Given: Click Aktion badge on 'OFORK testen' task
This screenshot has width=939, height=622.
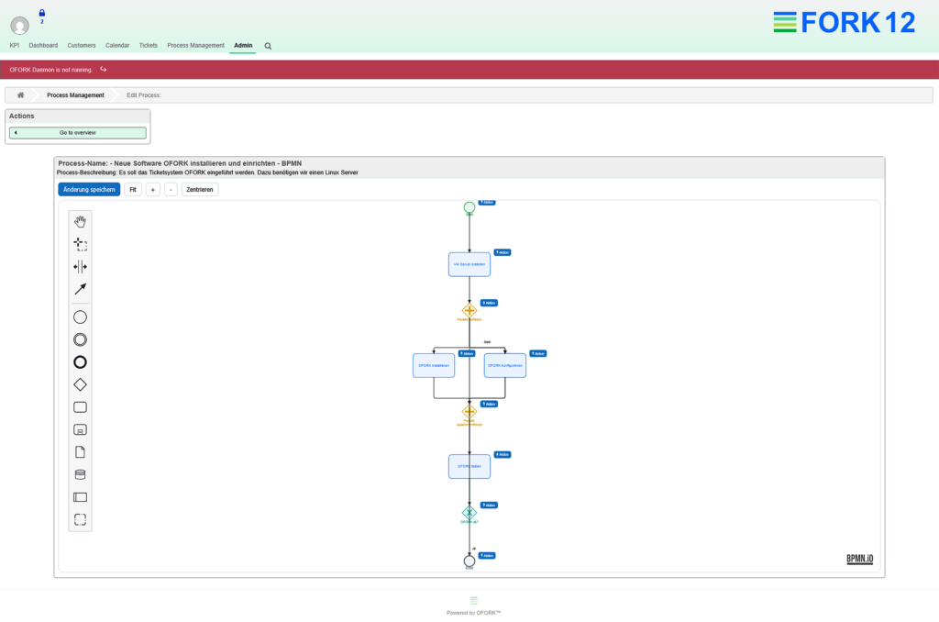Looking at the screenshot, I should click(503, 454).
